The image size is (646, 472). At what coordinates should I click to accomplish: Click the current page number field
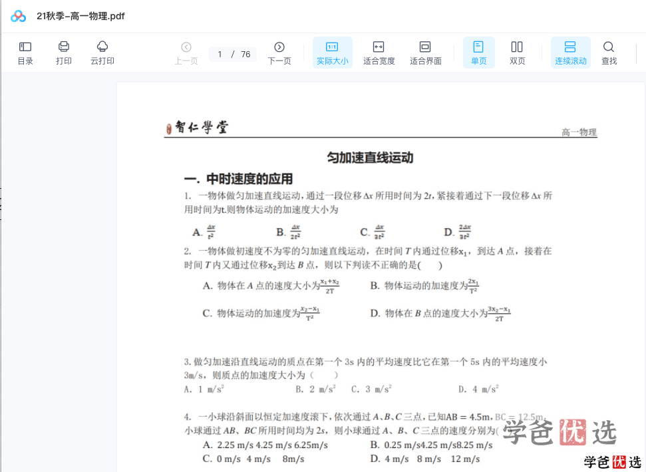220,55
